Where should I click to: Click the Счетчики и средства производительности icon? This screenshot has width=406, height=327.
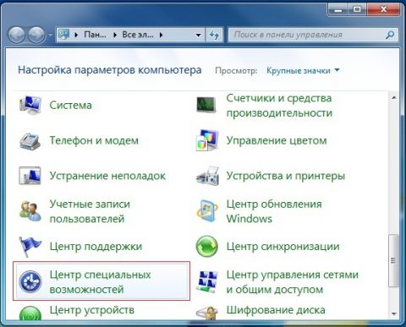coord(206,105)
